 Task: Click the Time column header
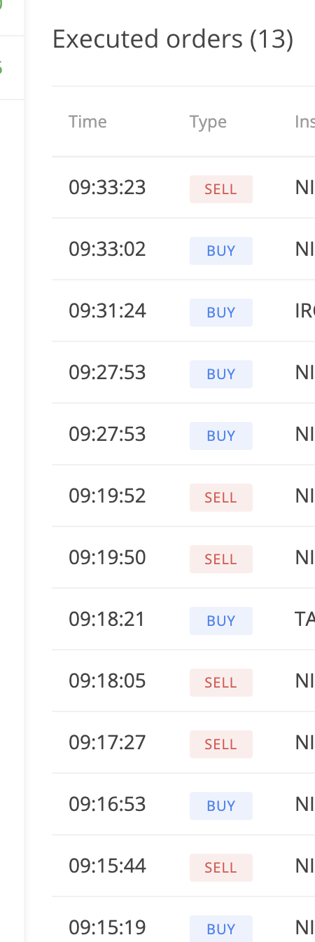coord(87,122)
